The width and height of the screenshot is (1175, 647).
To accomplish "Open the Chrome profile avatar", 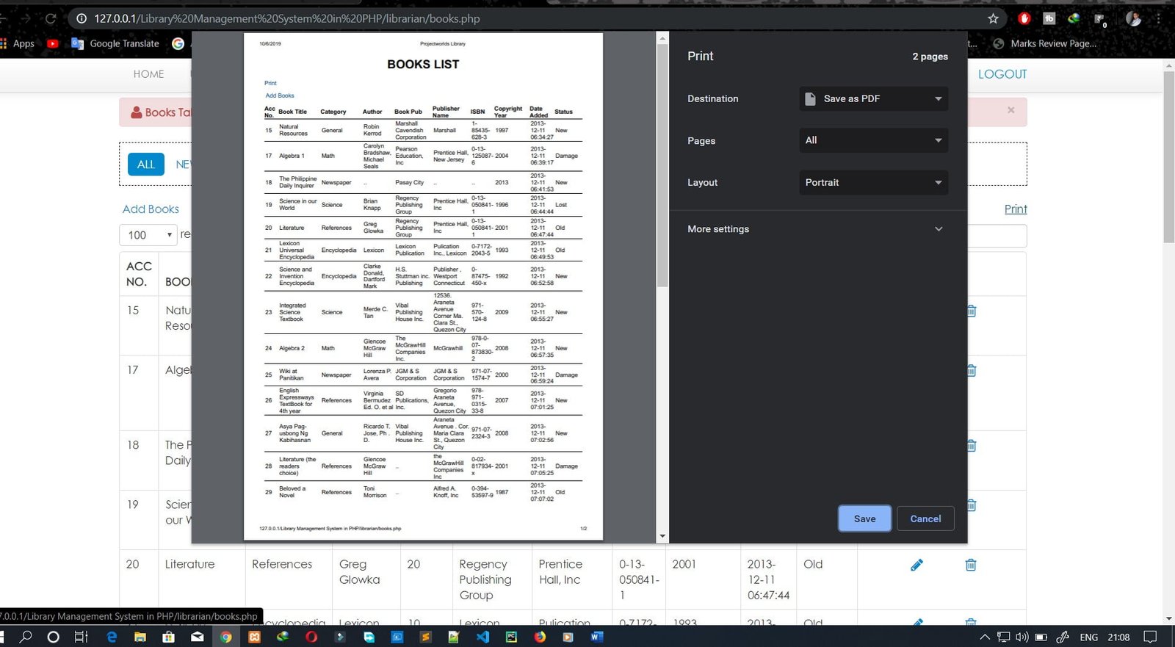I will pos(1133,18).
